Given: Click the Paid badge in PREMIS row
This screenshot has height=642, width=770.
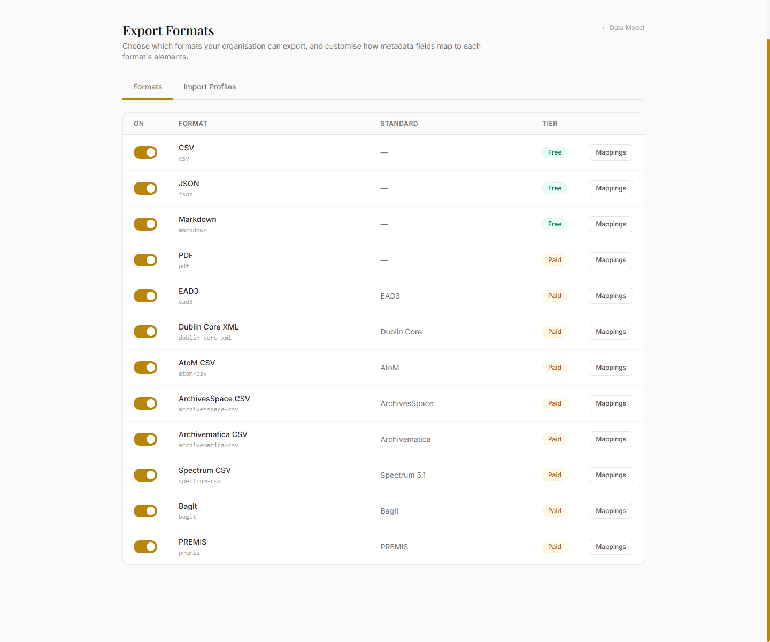Looking at the screenshot, I should point(555,547).
